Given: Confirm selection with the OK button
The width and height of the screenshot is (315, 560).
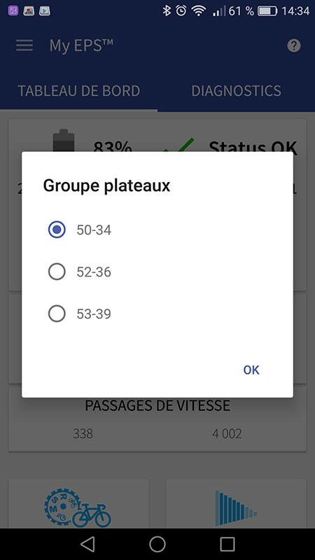Looking at the screenshot, I should [251, 370].
